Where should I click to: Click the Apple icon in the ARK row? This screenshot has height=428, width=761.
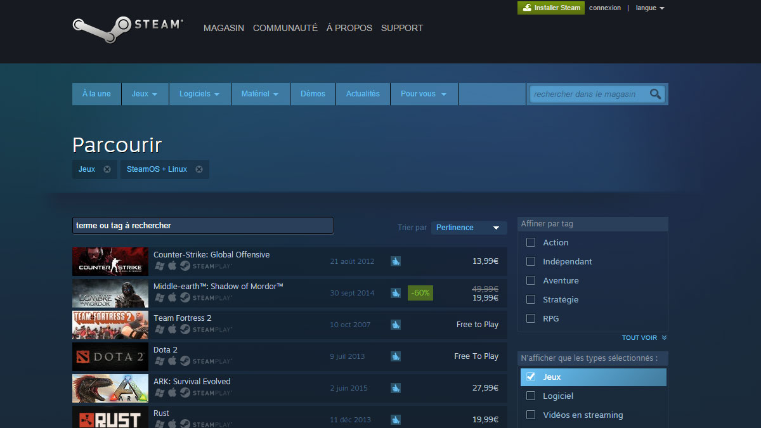pos(172,392)
